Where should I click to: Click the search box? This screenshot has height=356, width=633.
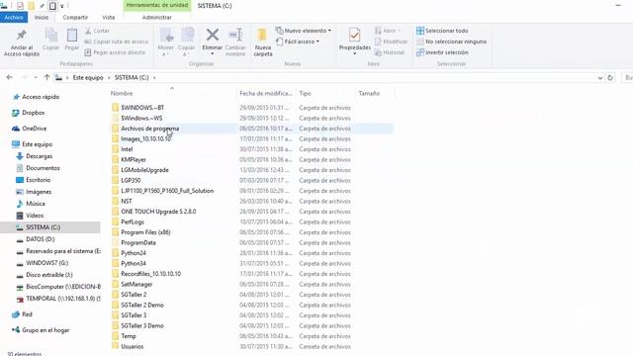tap(628, 77)
